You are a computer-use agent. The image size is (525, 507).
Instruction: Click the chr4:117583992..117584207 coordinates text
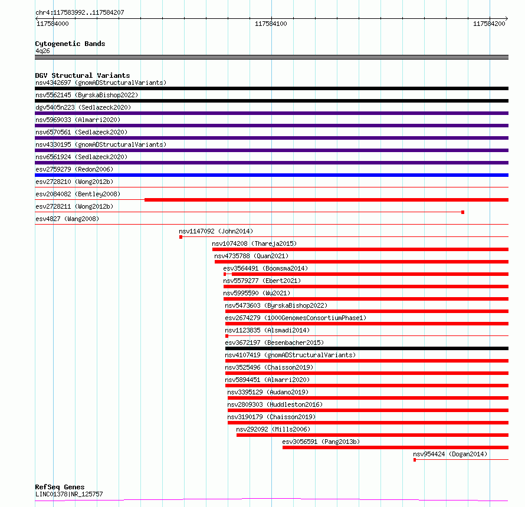point(80,13)
